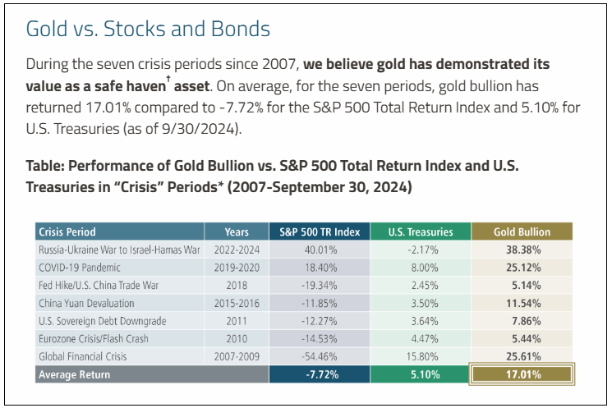The image size is (612, 408).
Task: Click the "Gold vs. Stocks and Bonds" heading
Action: [148, 30]
